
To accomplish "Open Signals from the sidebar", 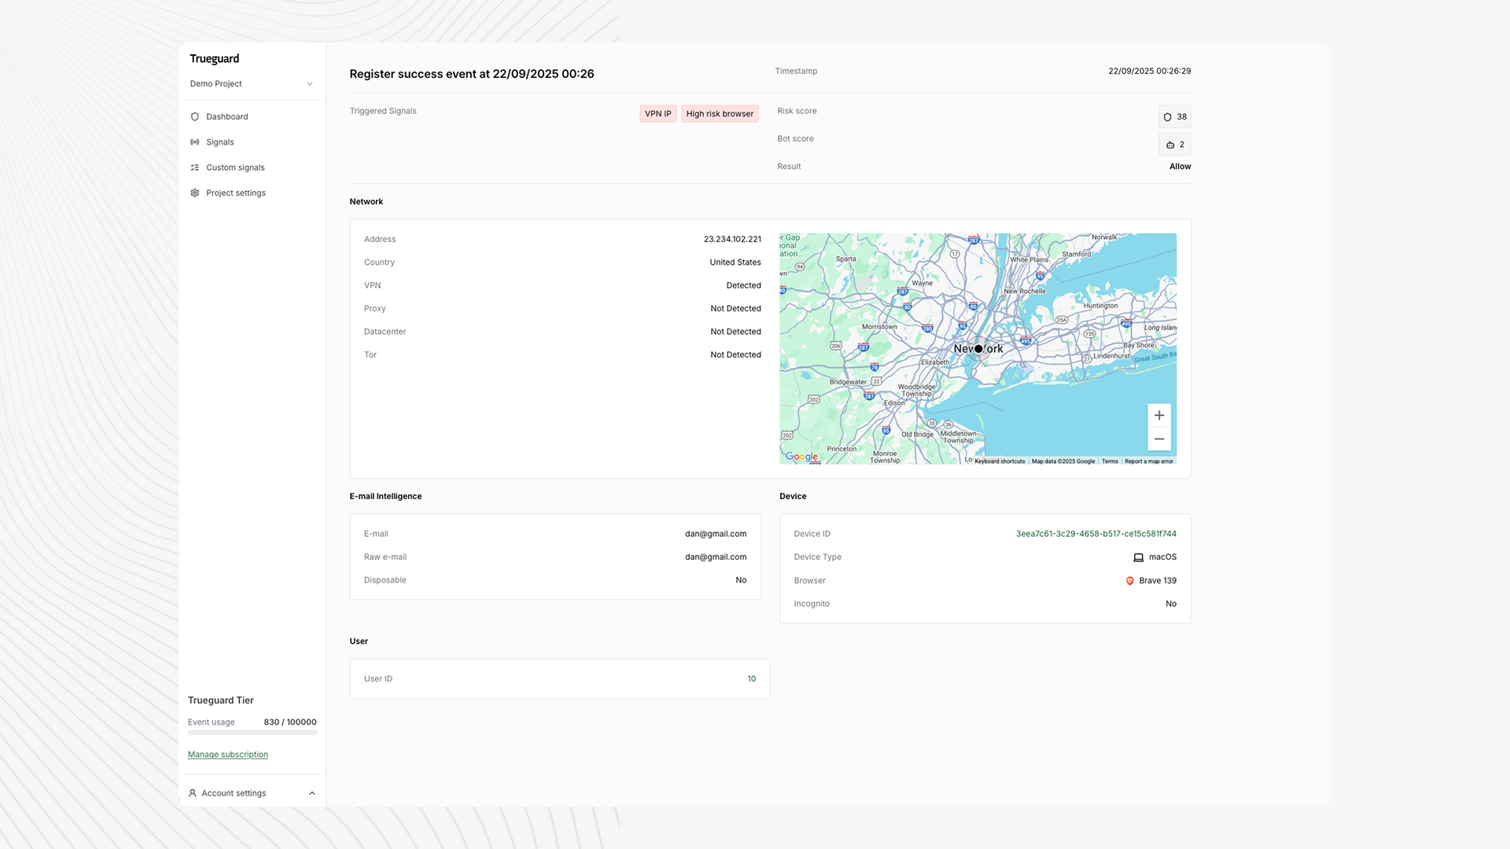I will pyautogui.click(x=219, y=141).
